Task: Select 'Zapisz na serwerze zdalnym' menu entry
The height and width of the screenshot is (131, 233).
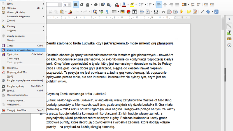Action: (23, 50)
